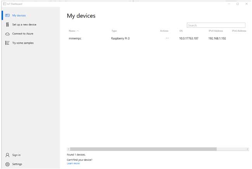Click the Set up a new device icon
The image size is (252, 169).
(x=7, y=25)
